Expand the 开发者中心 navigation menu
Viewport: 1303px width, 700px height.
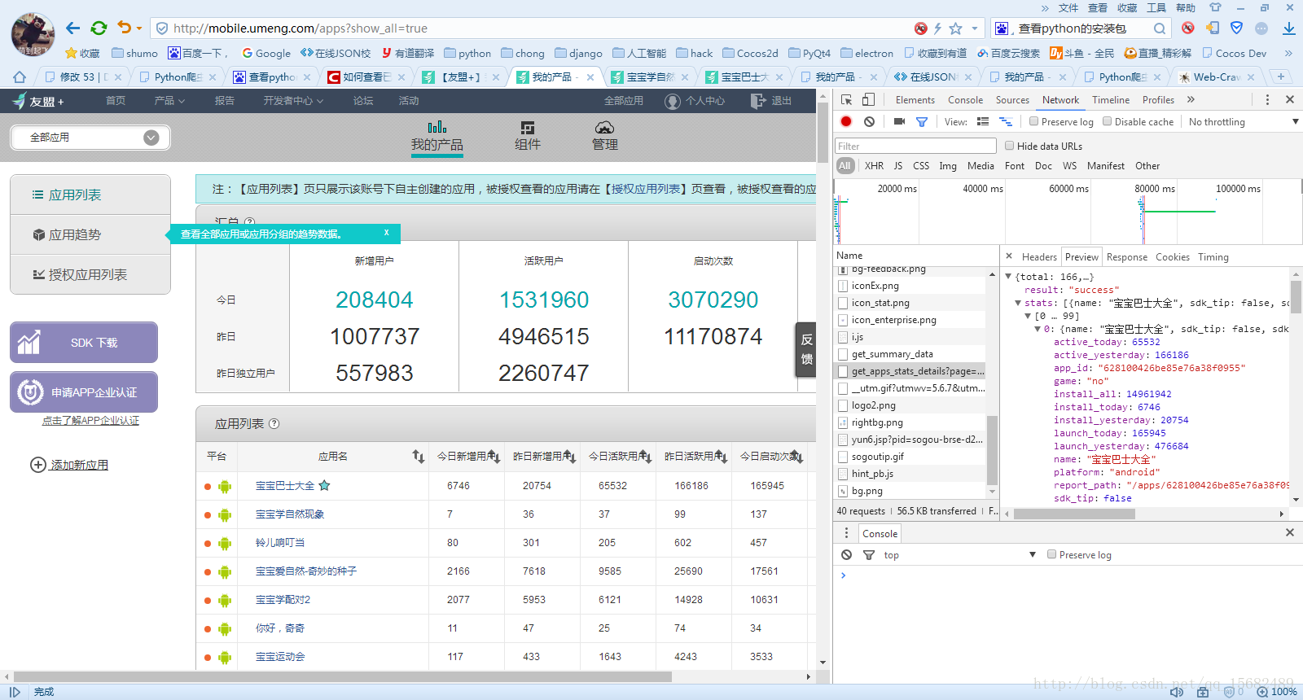point(293,101)
